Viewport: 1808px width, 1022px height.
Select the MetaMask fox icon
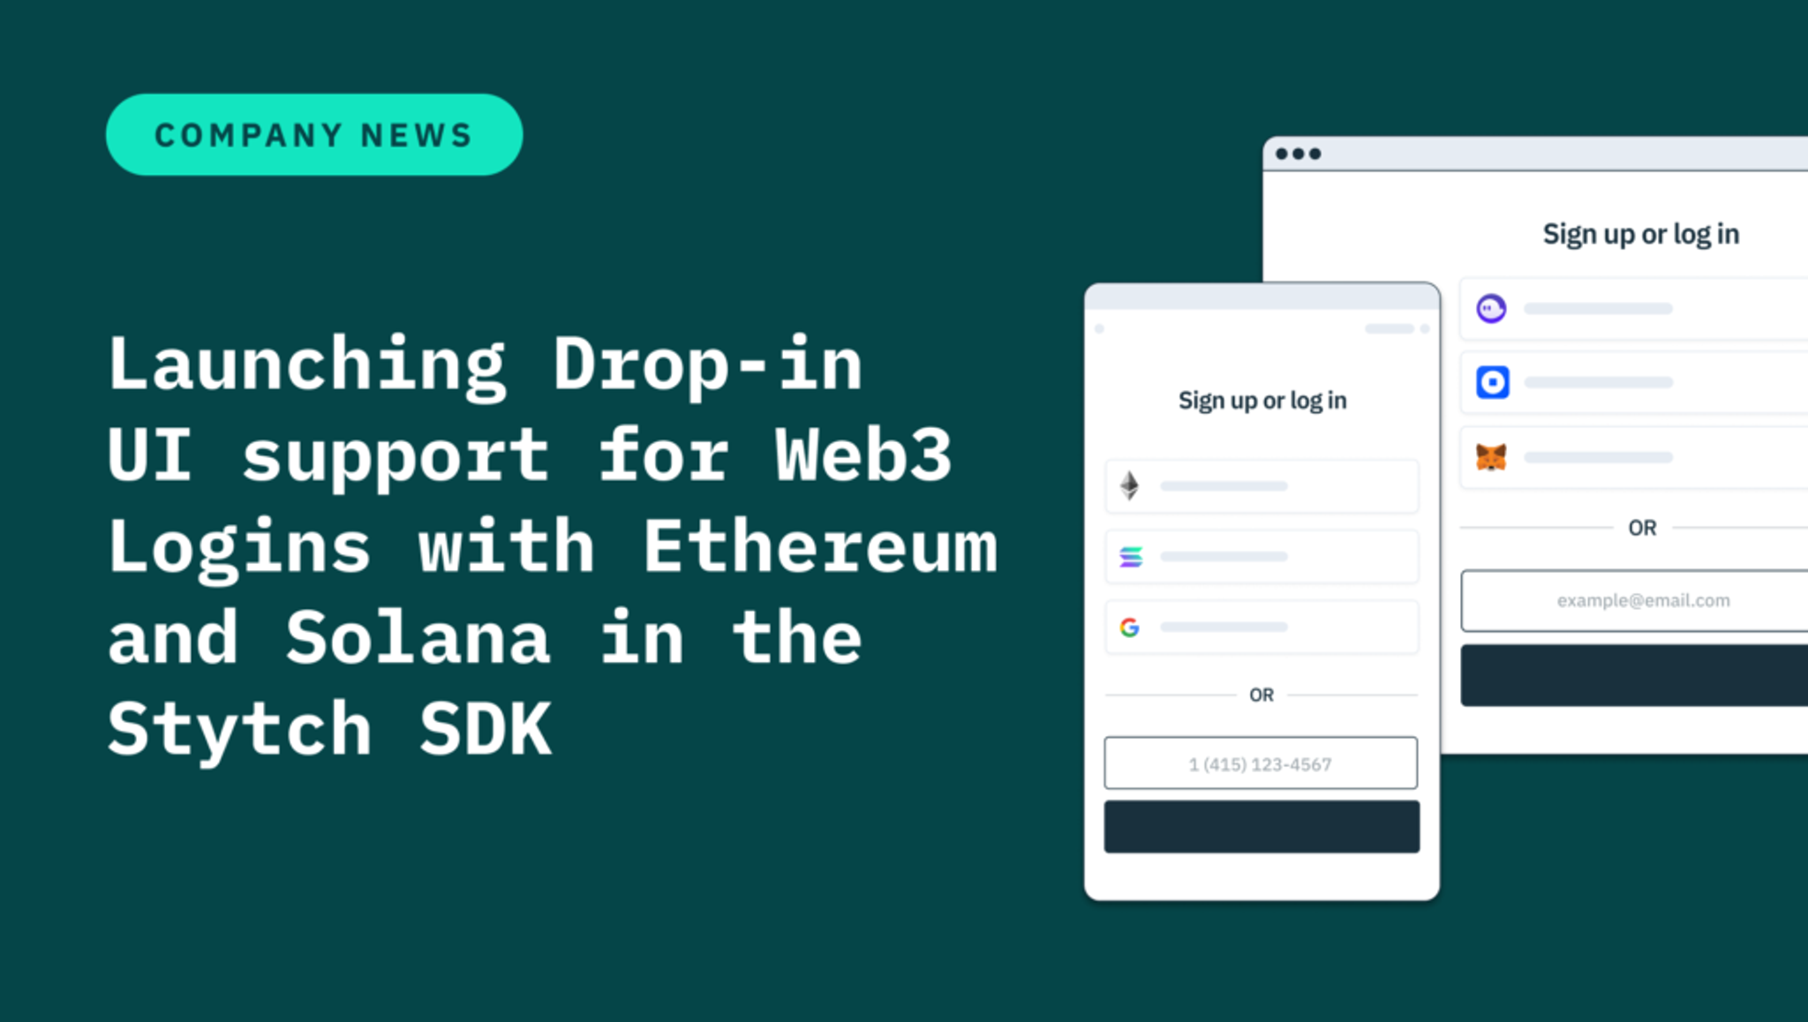(1490, 458)
